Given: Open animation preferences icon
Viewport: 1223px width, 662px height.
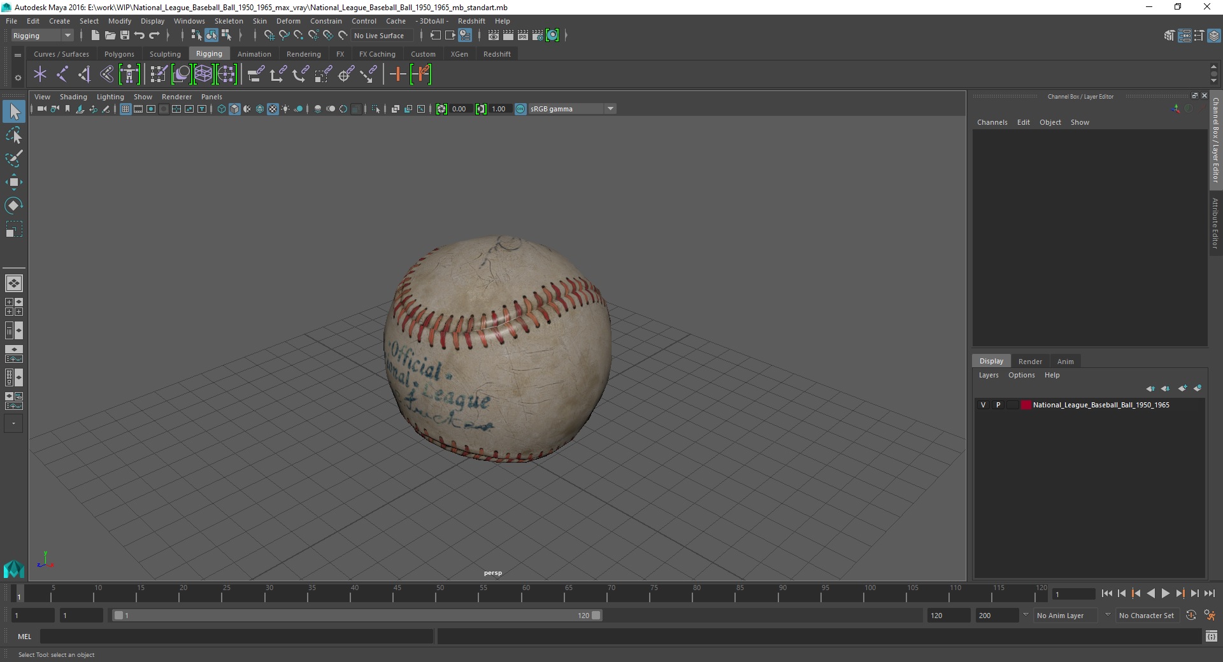Looking at the screenshot, I should 1210,616.
